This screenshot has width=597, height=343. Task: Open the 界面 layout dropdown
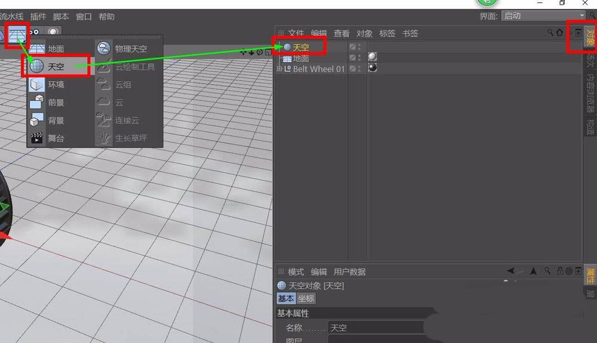pos(543,16)
